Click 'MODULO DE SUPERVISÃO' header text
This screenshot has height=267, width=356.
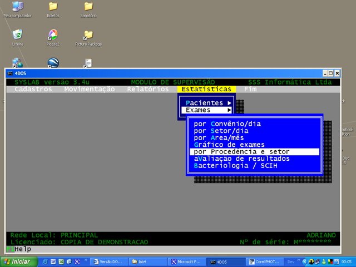[x=173, y=82]
